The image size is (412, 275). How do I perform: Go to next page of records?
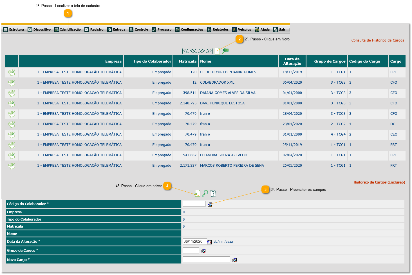[x=201, y=51]
